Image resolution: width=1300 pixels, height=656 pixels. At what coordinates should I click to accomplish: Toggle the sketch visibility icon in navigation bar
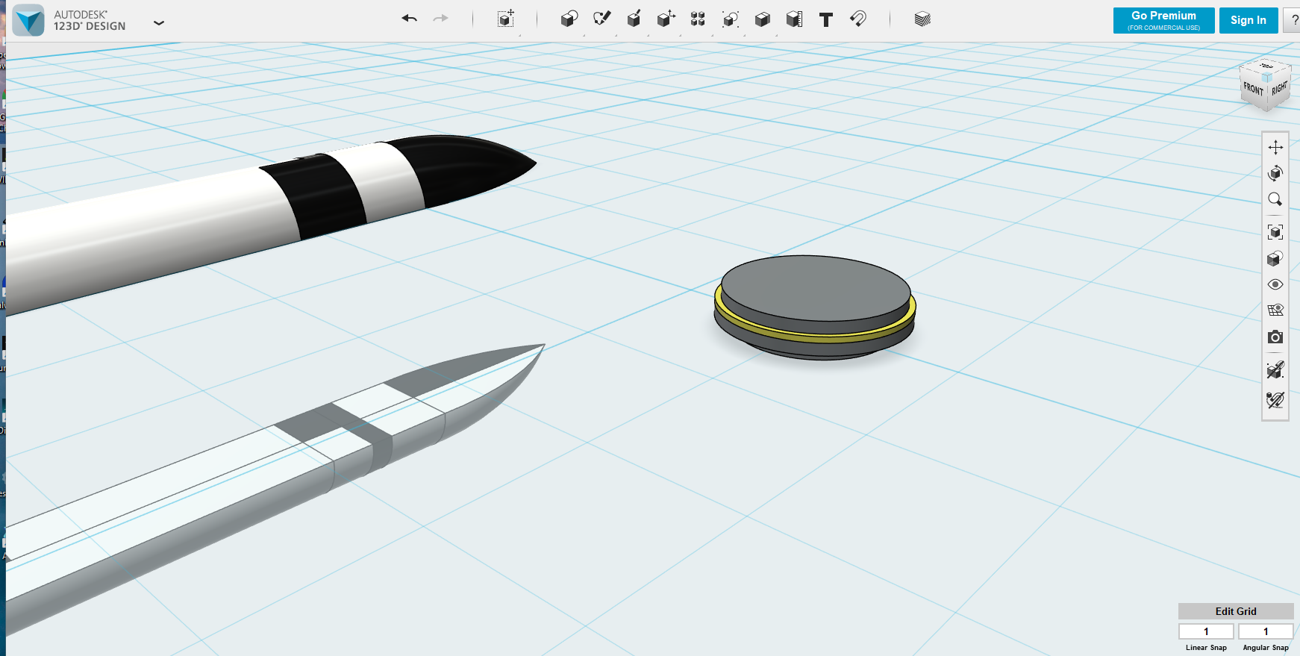pos(1275,400)
